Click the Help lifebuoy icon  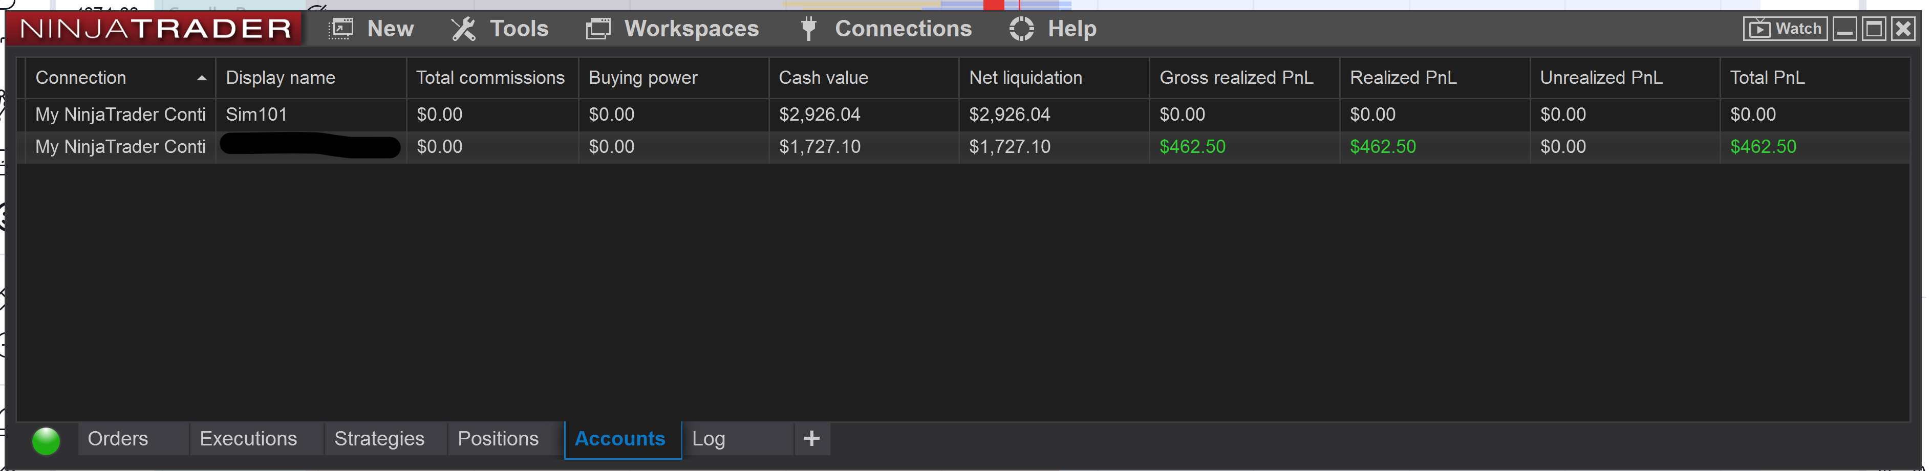point(1021,29)
